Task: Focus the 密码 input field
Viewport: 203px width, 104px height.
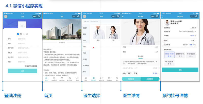Action: (x=27, y=43)
